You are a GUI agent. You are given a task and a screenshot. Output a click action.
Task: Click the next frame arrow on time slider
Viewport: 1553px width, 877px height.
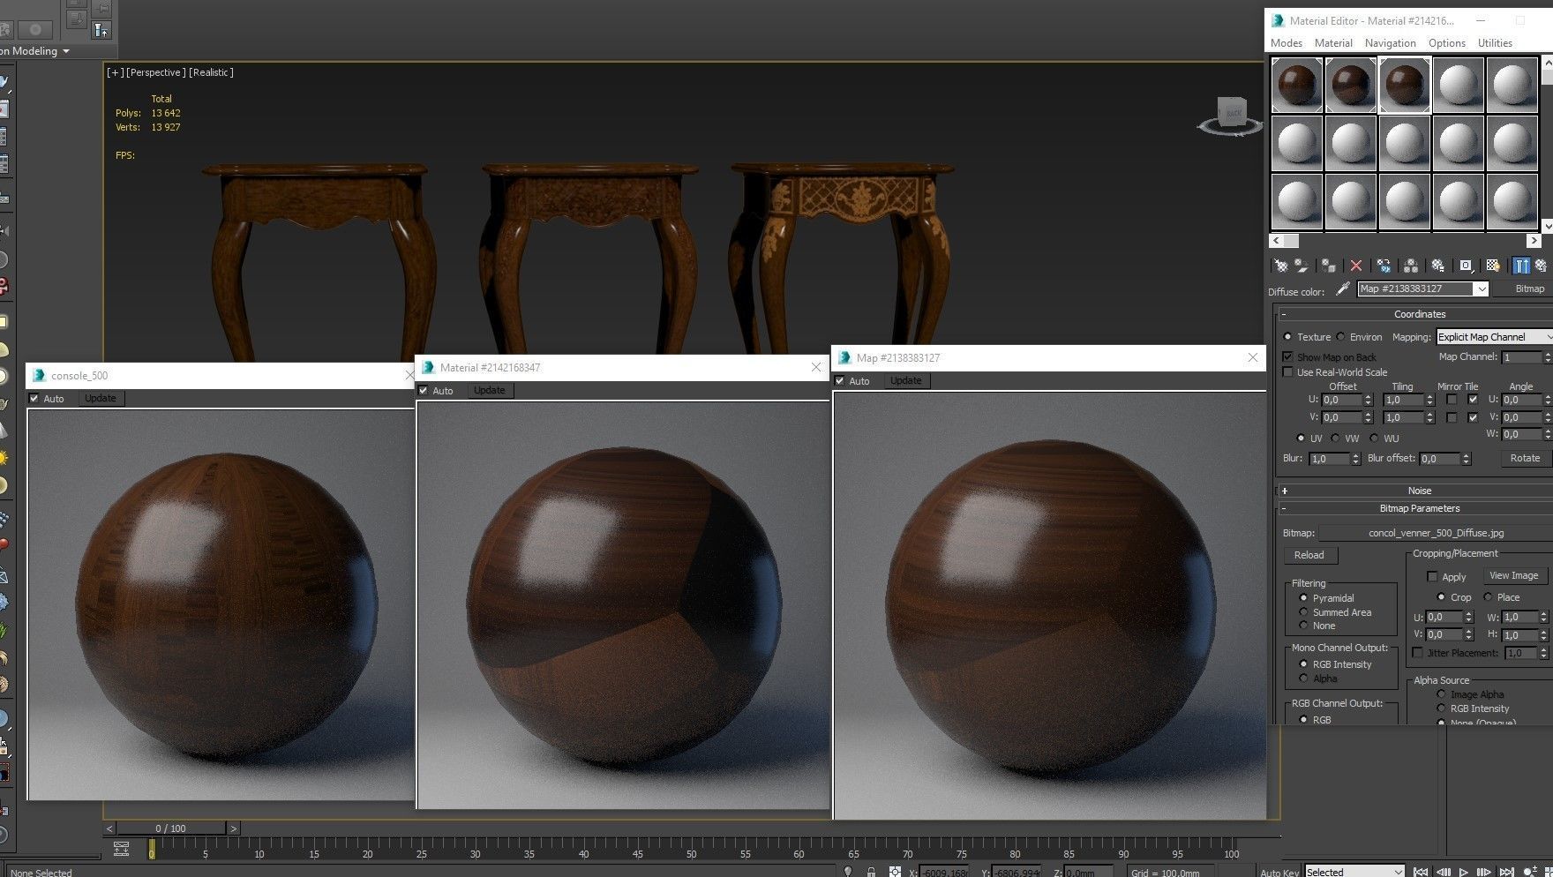[233, 828]
